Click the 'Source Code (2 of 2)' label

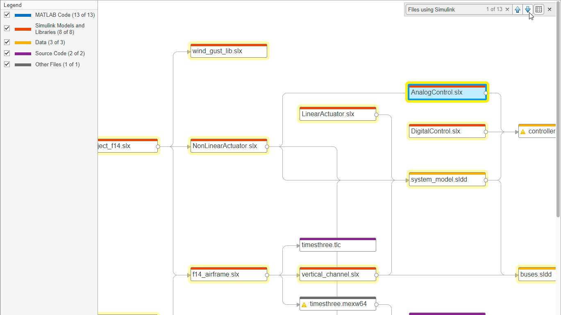60,53
